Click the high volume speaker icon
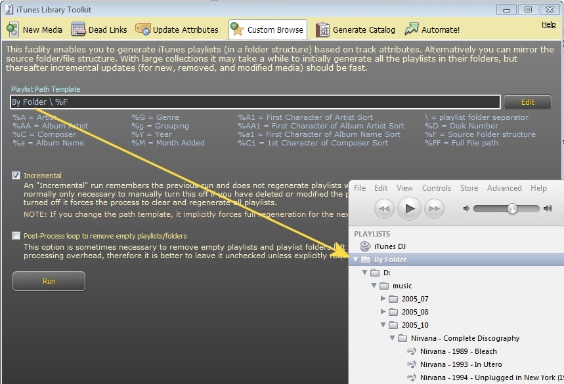The height and width of the screenshot is (384, 564). point(548,208)
